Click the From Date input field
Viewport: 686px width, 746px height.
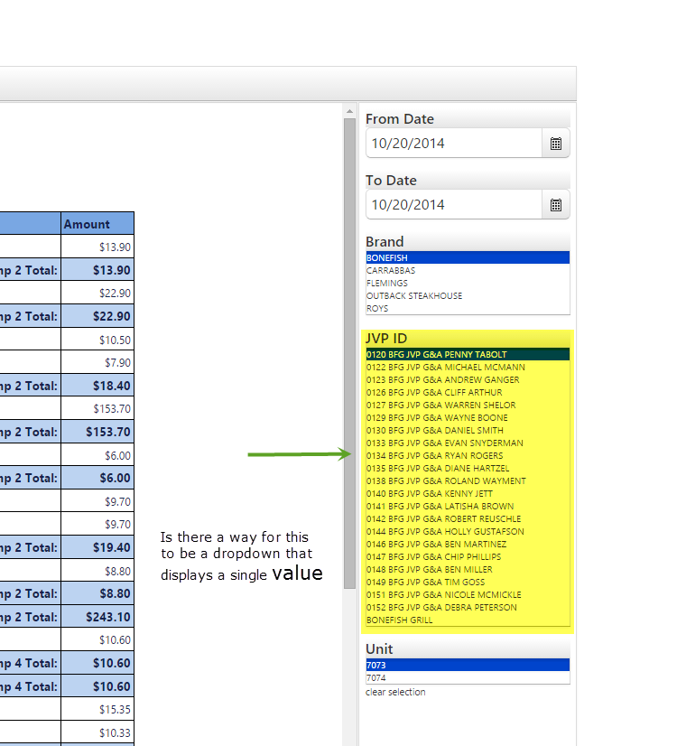454,144
